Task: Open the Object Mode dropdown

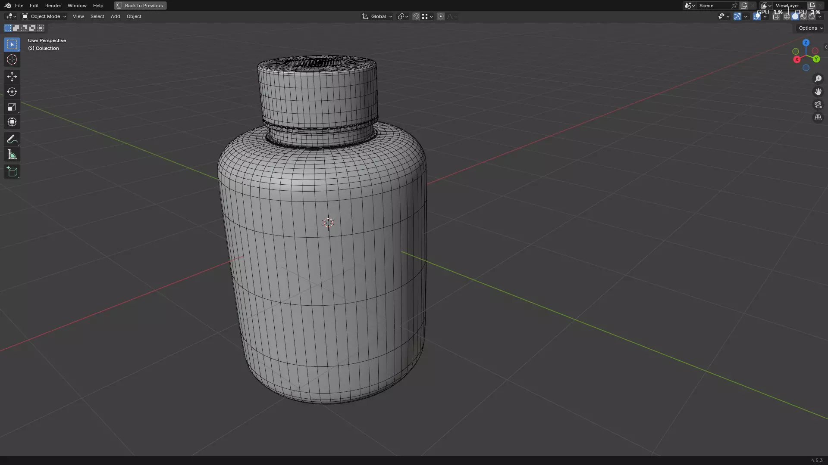Action: click(44, 16)
